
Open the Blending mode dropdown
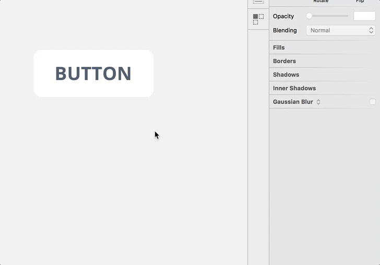[x=341, y=30]
